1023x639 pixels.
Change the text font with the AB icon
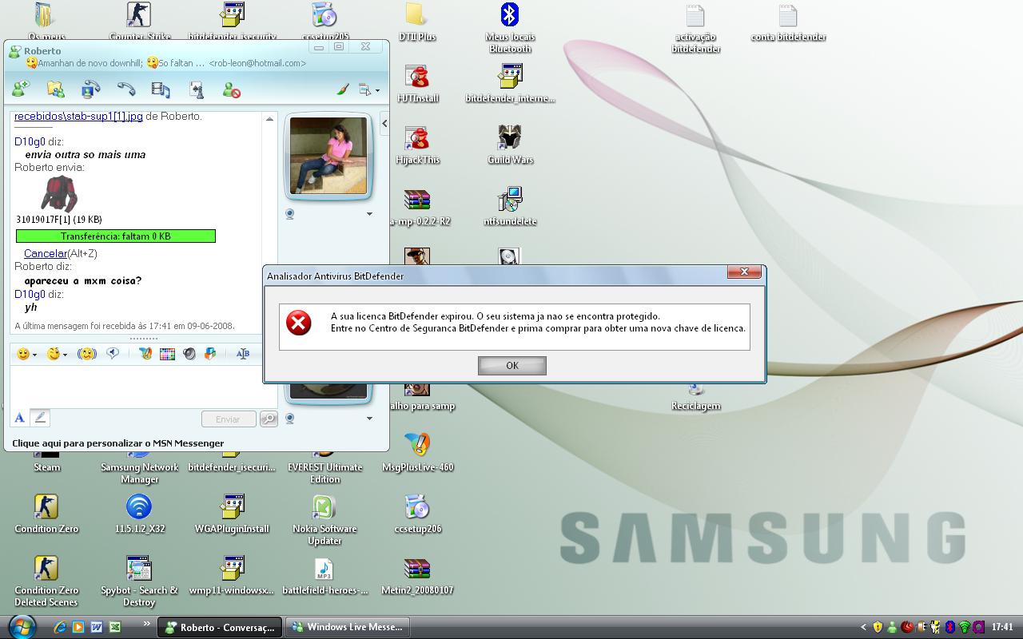point(243,354)
